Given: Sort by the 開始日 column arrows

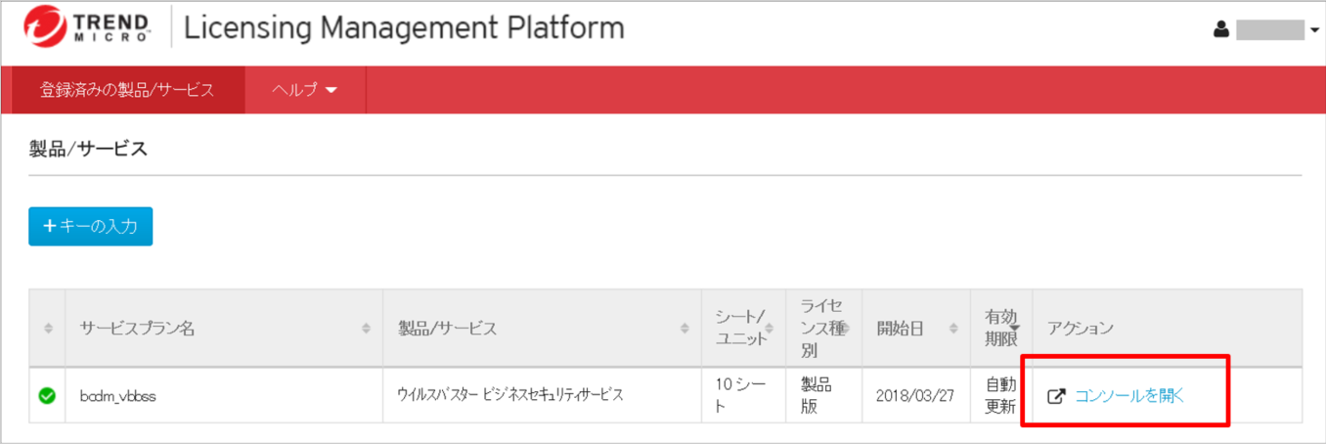Looking at the screenshot, I should (x=954, y=329).
